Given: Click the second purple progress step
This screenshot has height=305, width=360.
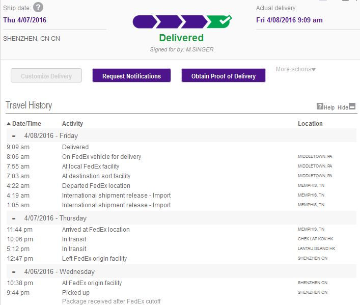Looking at the screenshot, I should tap(170, 22).
